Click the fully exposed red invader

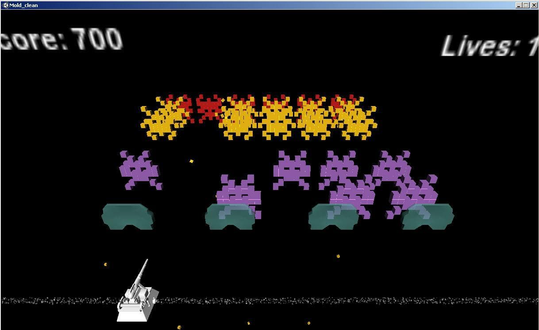pyautogui.click(x=208, y=108)
